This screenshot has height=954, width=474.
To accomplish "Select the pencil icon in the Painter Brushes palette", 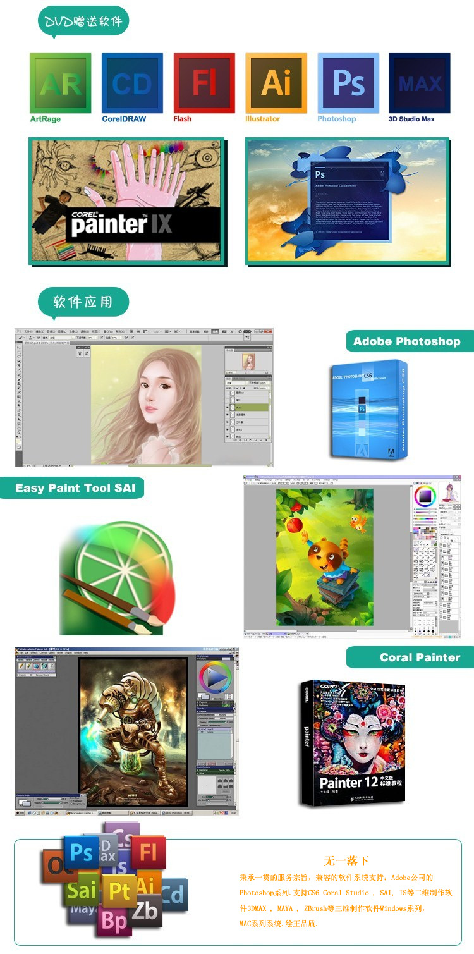I will (21, 666).
